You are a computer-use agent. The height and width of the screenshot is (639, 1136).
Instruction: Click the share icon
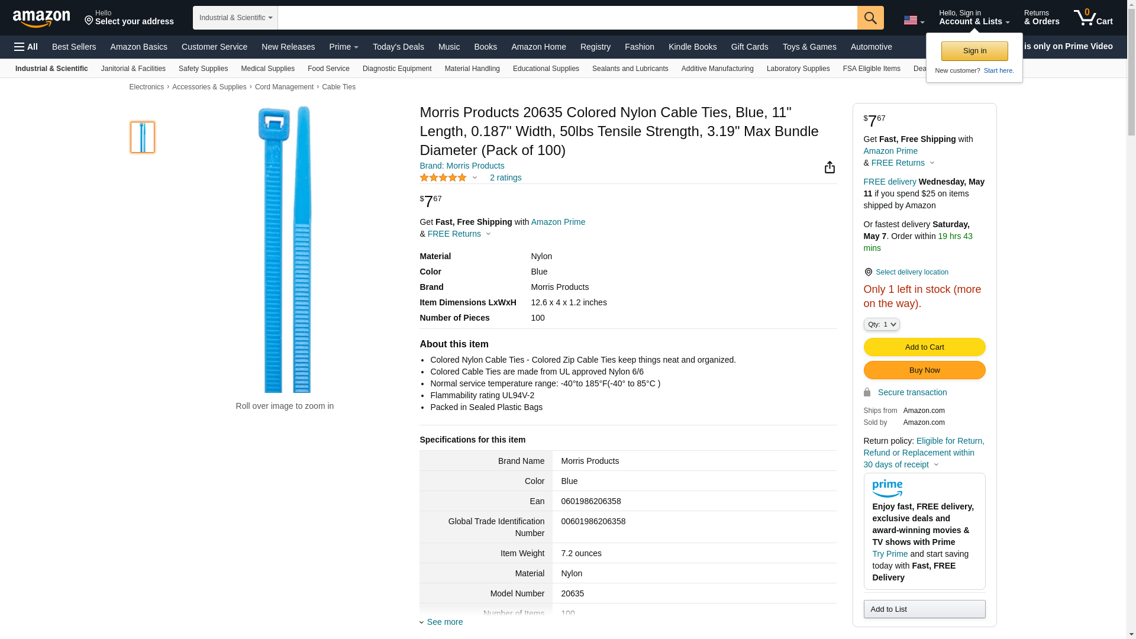click(x=830, y=167)
